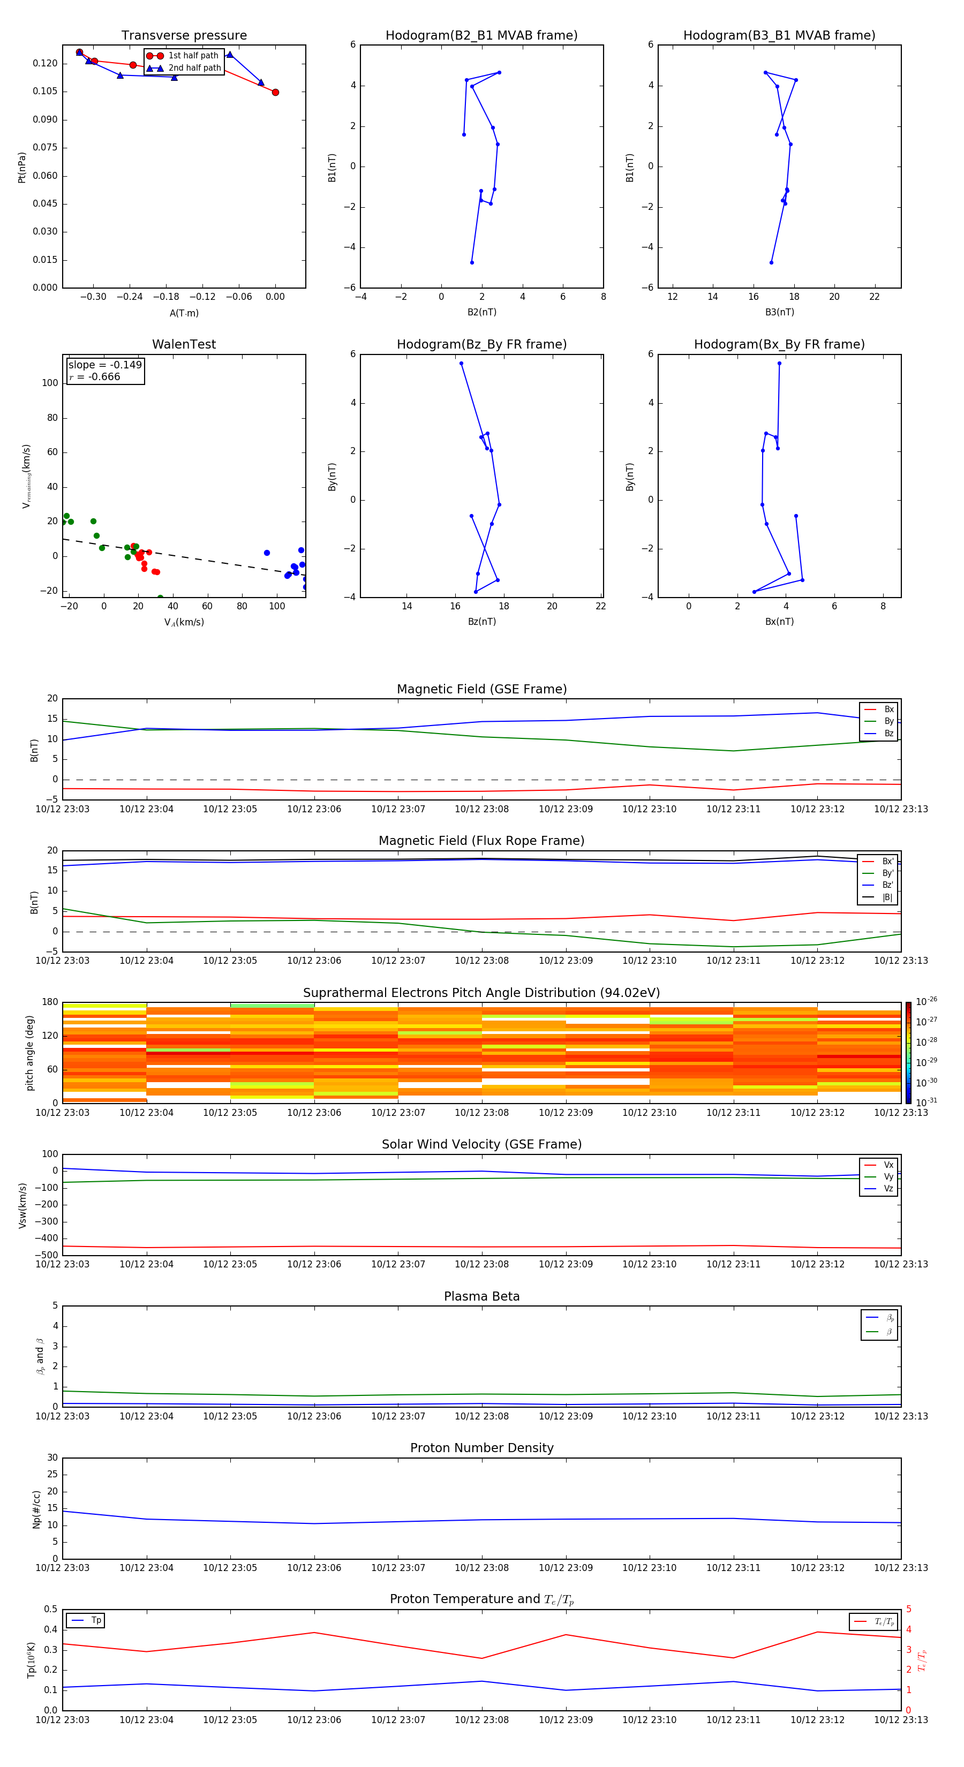This screenshot has height=1767, width=964.
Task: Click the "V_remaining(km/s)" y-axis label
Action: point(27,476)
